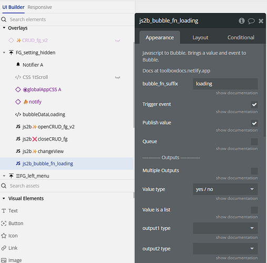Screen dimensions: 267x263
Task: Select the bubbleDataLoading HTML code icon
Action: pyautogui.click(x=18, y=115)
